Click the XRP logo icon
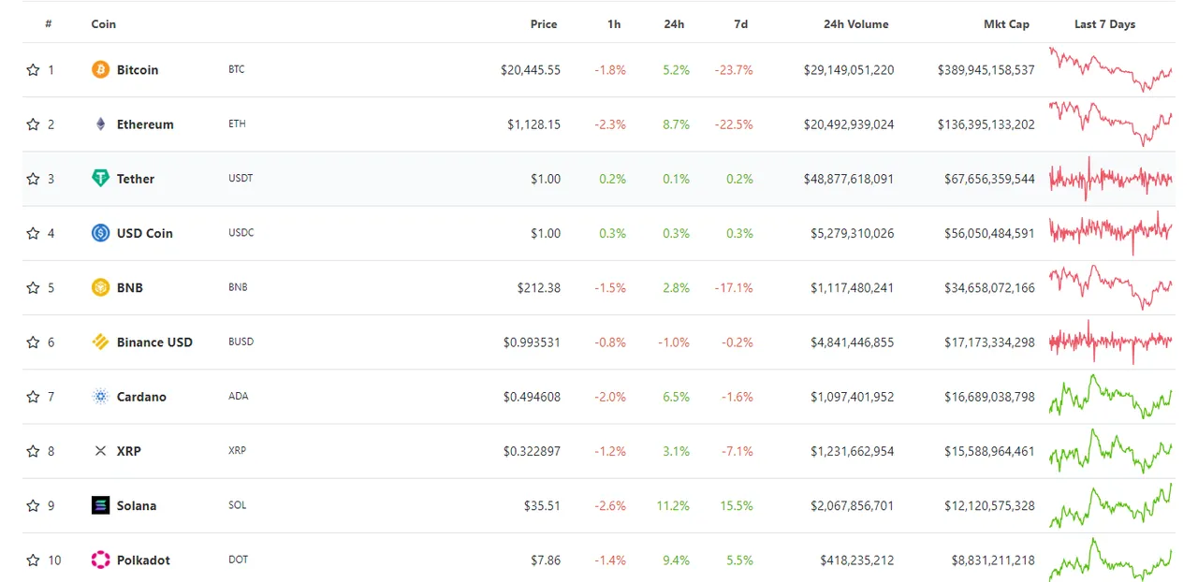The width and height of the screenshot is (1198, 582). (x=100, y=451)
